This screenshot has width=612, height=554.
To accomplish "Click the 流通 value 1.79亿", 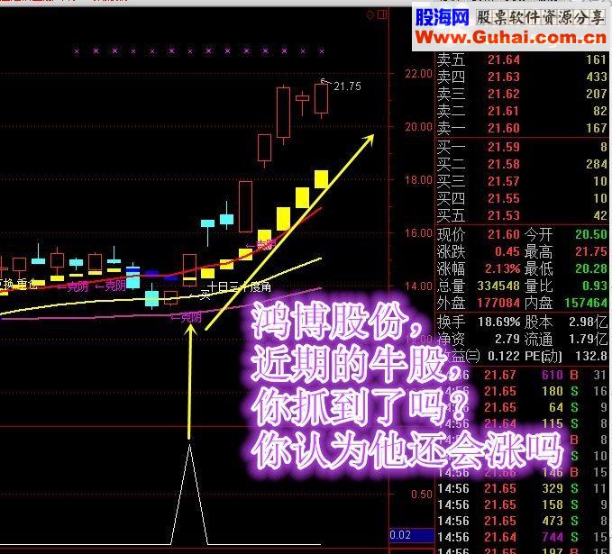I will click(589, 339).
